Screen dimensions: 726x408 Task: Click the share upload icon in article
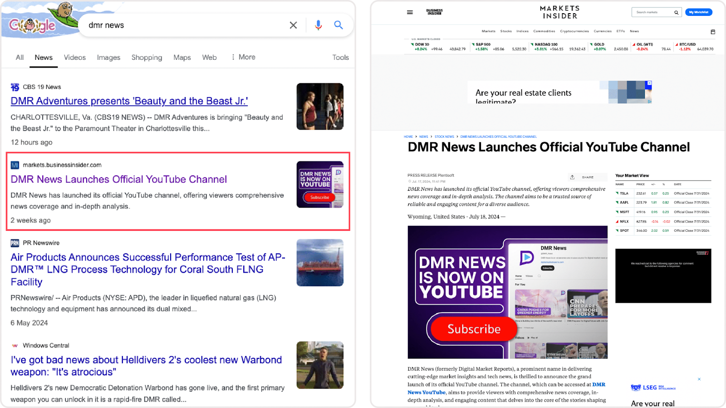pyautogui.click(x=572, y=177)
